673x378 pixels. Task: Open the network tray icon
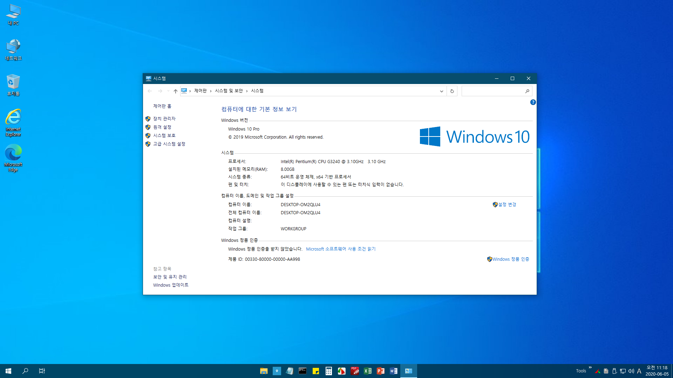pyautogui.click(x=623, y=371)
